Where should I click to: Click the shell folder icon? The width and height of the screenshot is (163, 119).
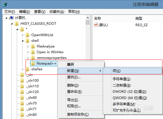27,41
